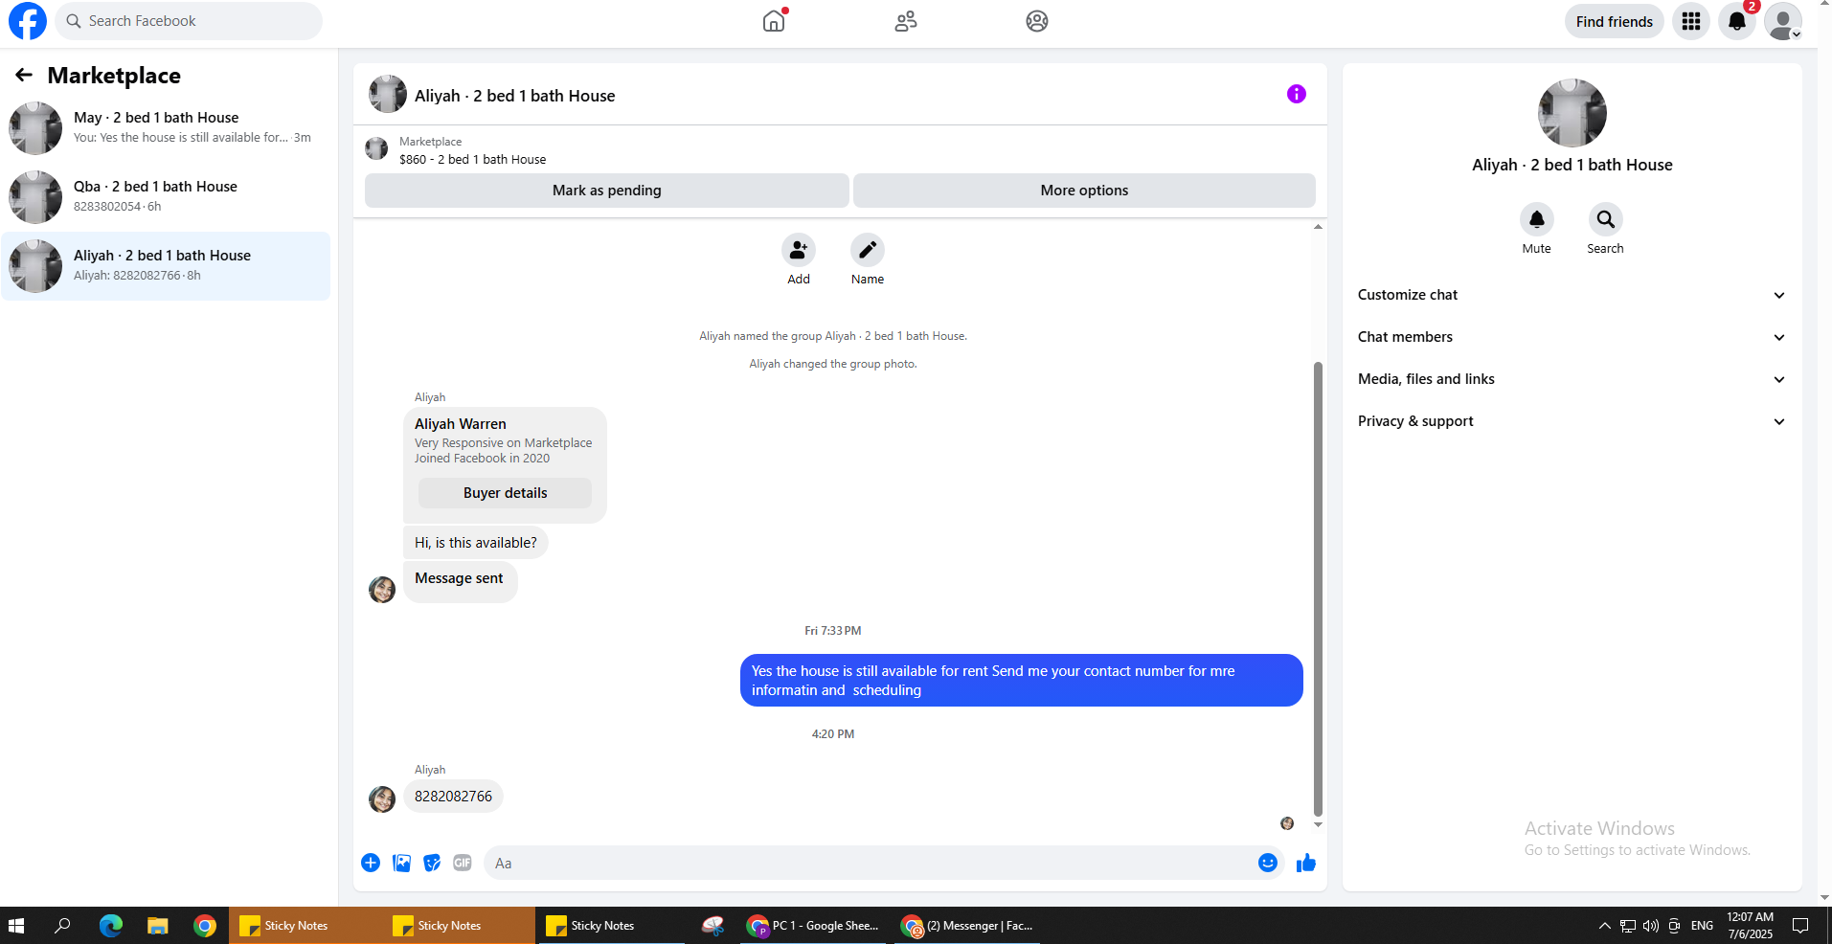Click the Mark as pending button

(x=606, y=191)
